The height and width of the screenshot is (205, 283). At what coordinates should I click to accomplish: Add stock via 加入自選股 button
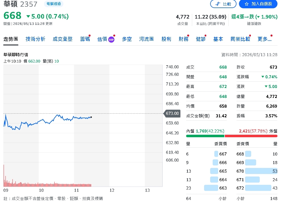258,4
